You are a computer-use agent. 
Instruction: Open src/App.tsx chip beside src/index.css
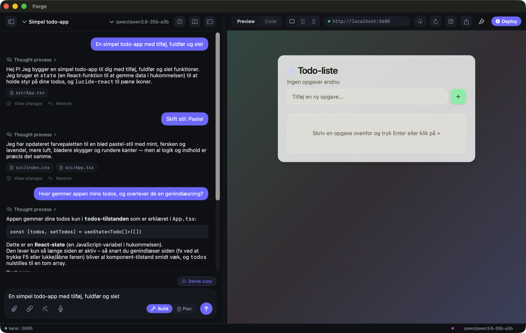pyautogui.click(x=76, y=168)
